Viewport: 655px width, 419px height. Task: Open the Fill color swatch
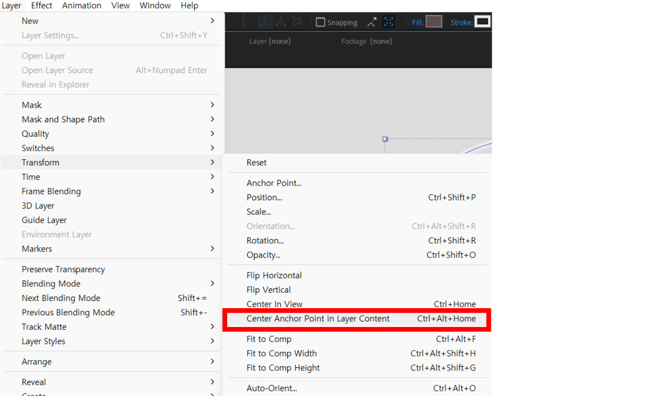pyautogui.click(x=434, y=21)
